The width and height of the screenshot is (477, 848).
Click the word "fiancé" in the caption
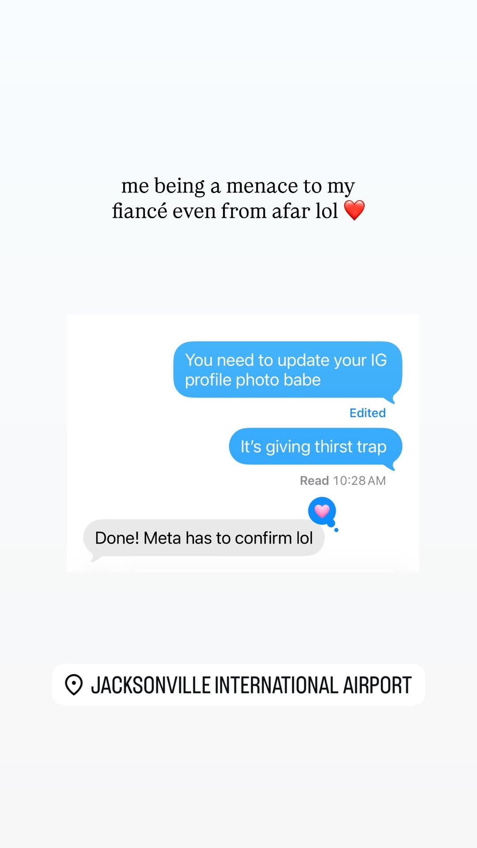point(140,211)
